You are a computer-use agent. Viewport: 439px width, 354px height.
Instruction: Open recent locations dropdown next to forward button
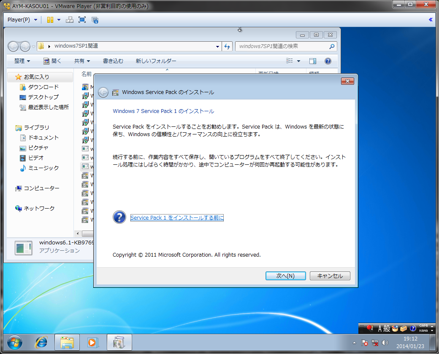[x=34, y=46]
